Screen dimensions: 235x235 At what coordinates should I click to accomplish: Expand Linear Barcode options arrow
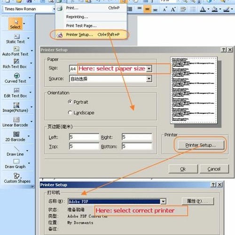click(x=31, y=121)
